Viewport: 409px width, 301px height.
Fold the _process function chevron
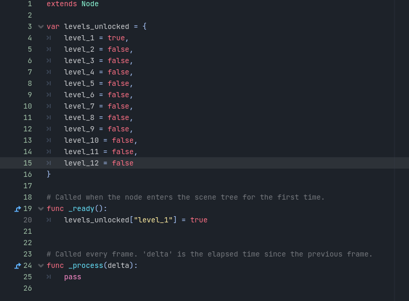click(41, 265)
